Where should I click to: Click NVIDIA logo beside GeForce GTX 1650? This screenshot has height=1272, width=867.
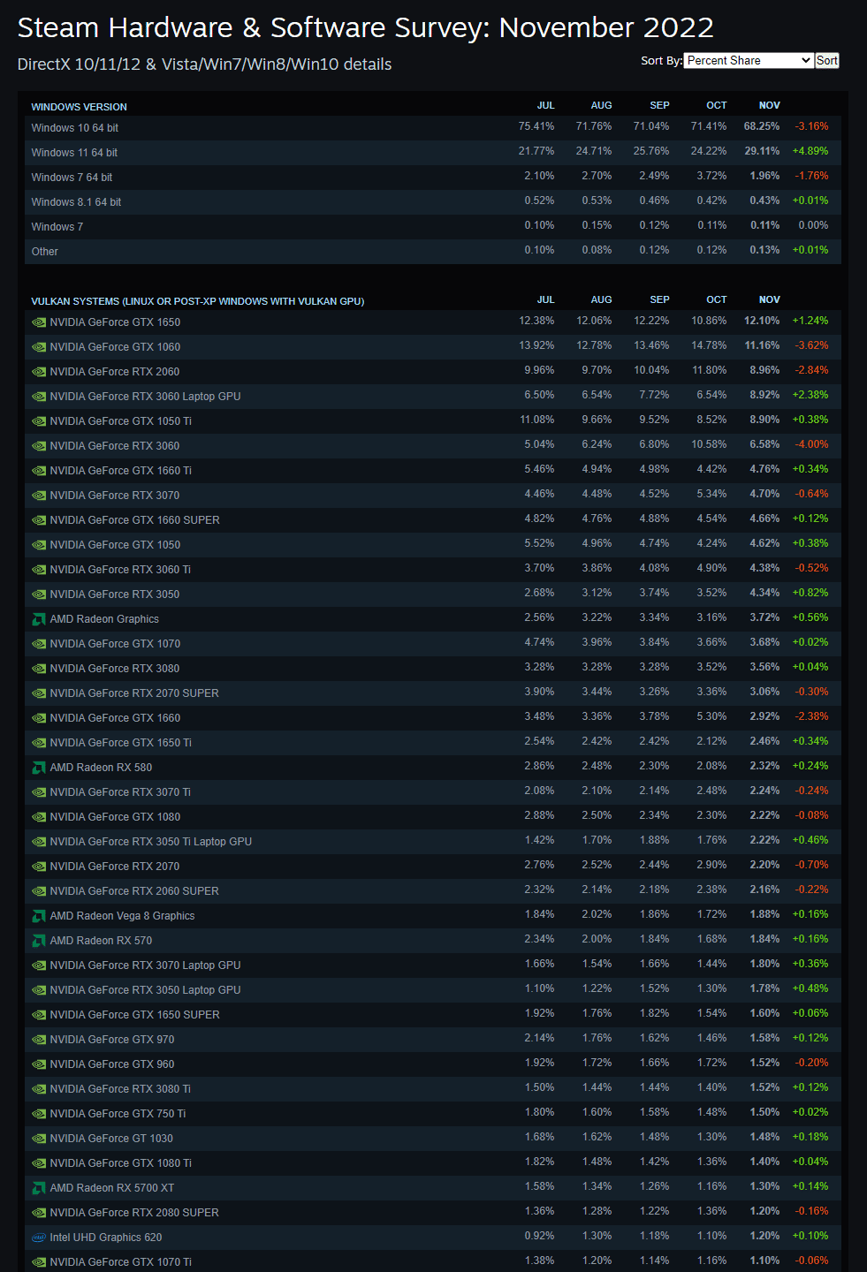point(39,322)
